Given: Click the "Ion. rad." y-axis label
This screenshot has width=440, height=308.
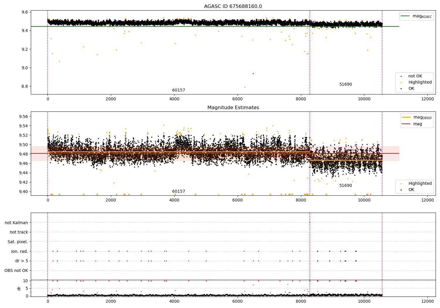Looking at the screenshot, I should [20, 252].
